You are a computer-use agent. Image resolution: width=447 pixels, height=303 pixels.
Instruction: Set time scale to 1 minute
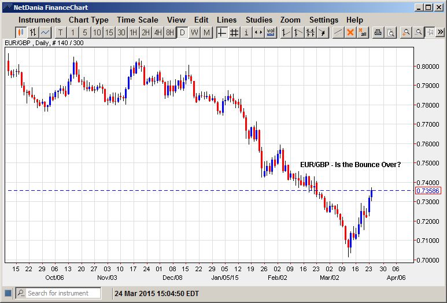click(x=73, y=32)
